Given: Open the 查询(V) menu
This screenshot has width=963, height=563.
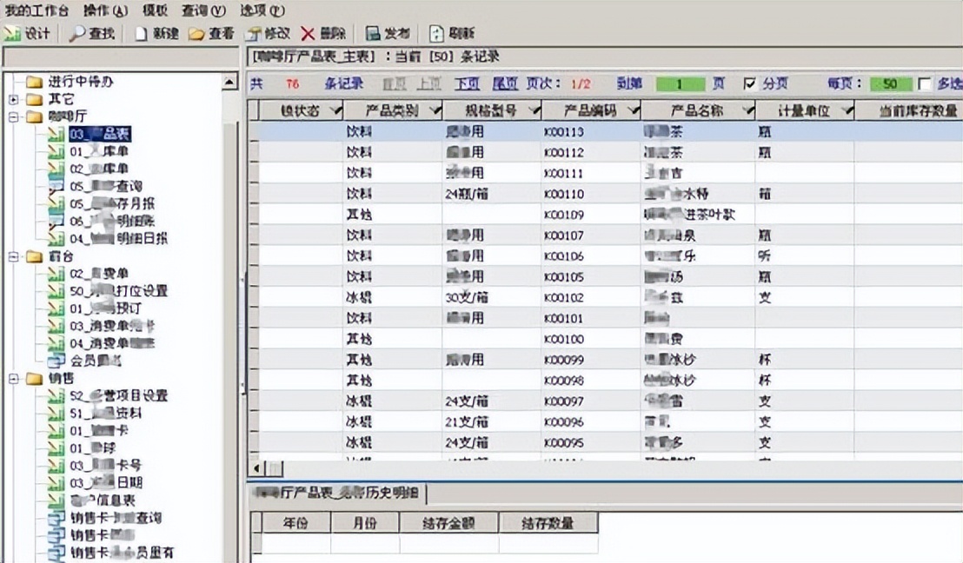Looking at the screenshot, I should tap(203, 10).
